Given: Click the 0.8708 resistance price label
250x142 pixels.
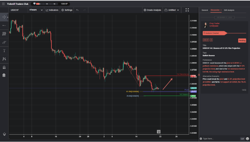Looking at the screenshot, I should click(x=193, y=76).
